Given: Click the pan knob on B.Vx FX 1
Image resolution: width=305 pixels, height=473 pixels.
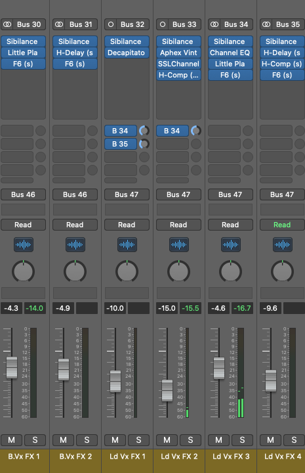Looking at the screenshot, I should pos(23,271).
